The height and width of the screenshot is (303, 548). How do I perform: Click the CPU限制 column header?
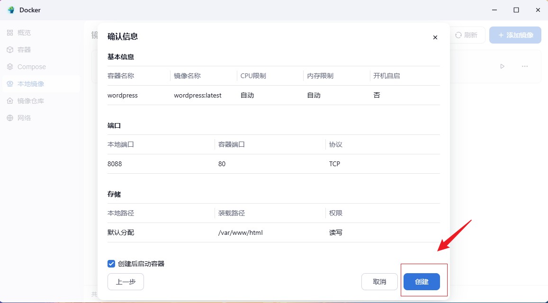[253, 76]
